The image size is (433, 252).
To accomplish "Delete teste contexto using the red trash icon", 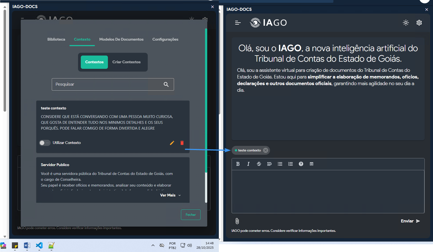I will (182, 143).
